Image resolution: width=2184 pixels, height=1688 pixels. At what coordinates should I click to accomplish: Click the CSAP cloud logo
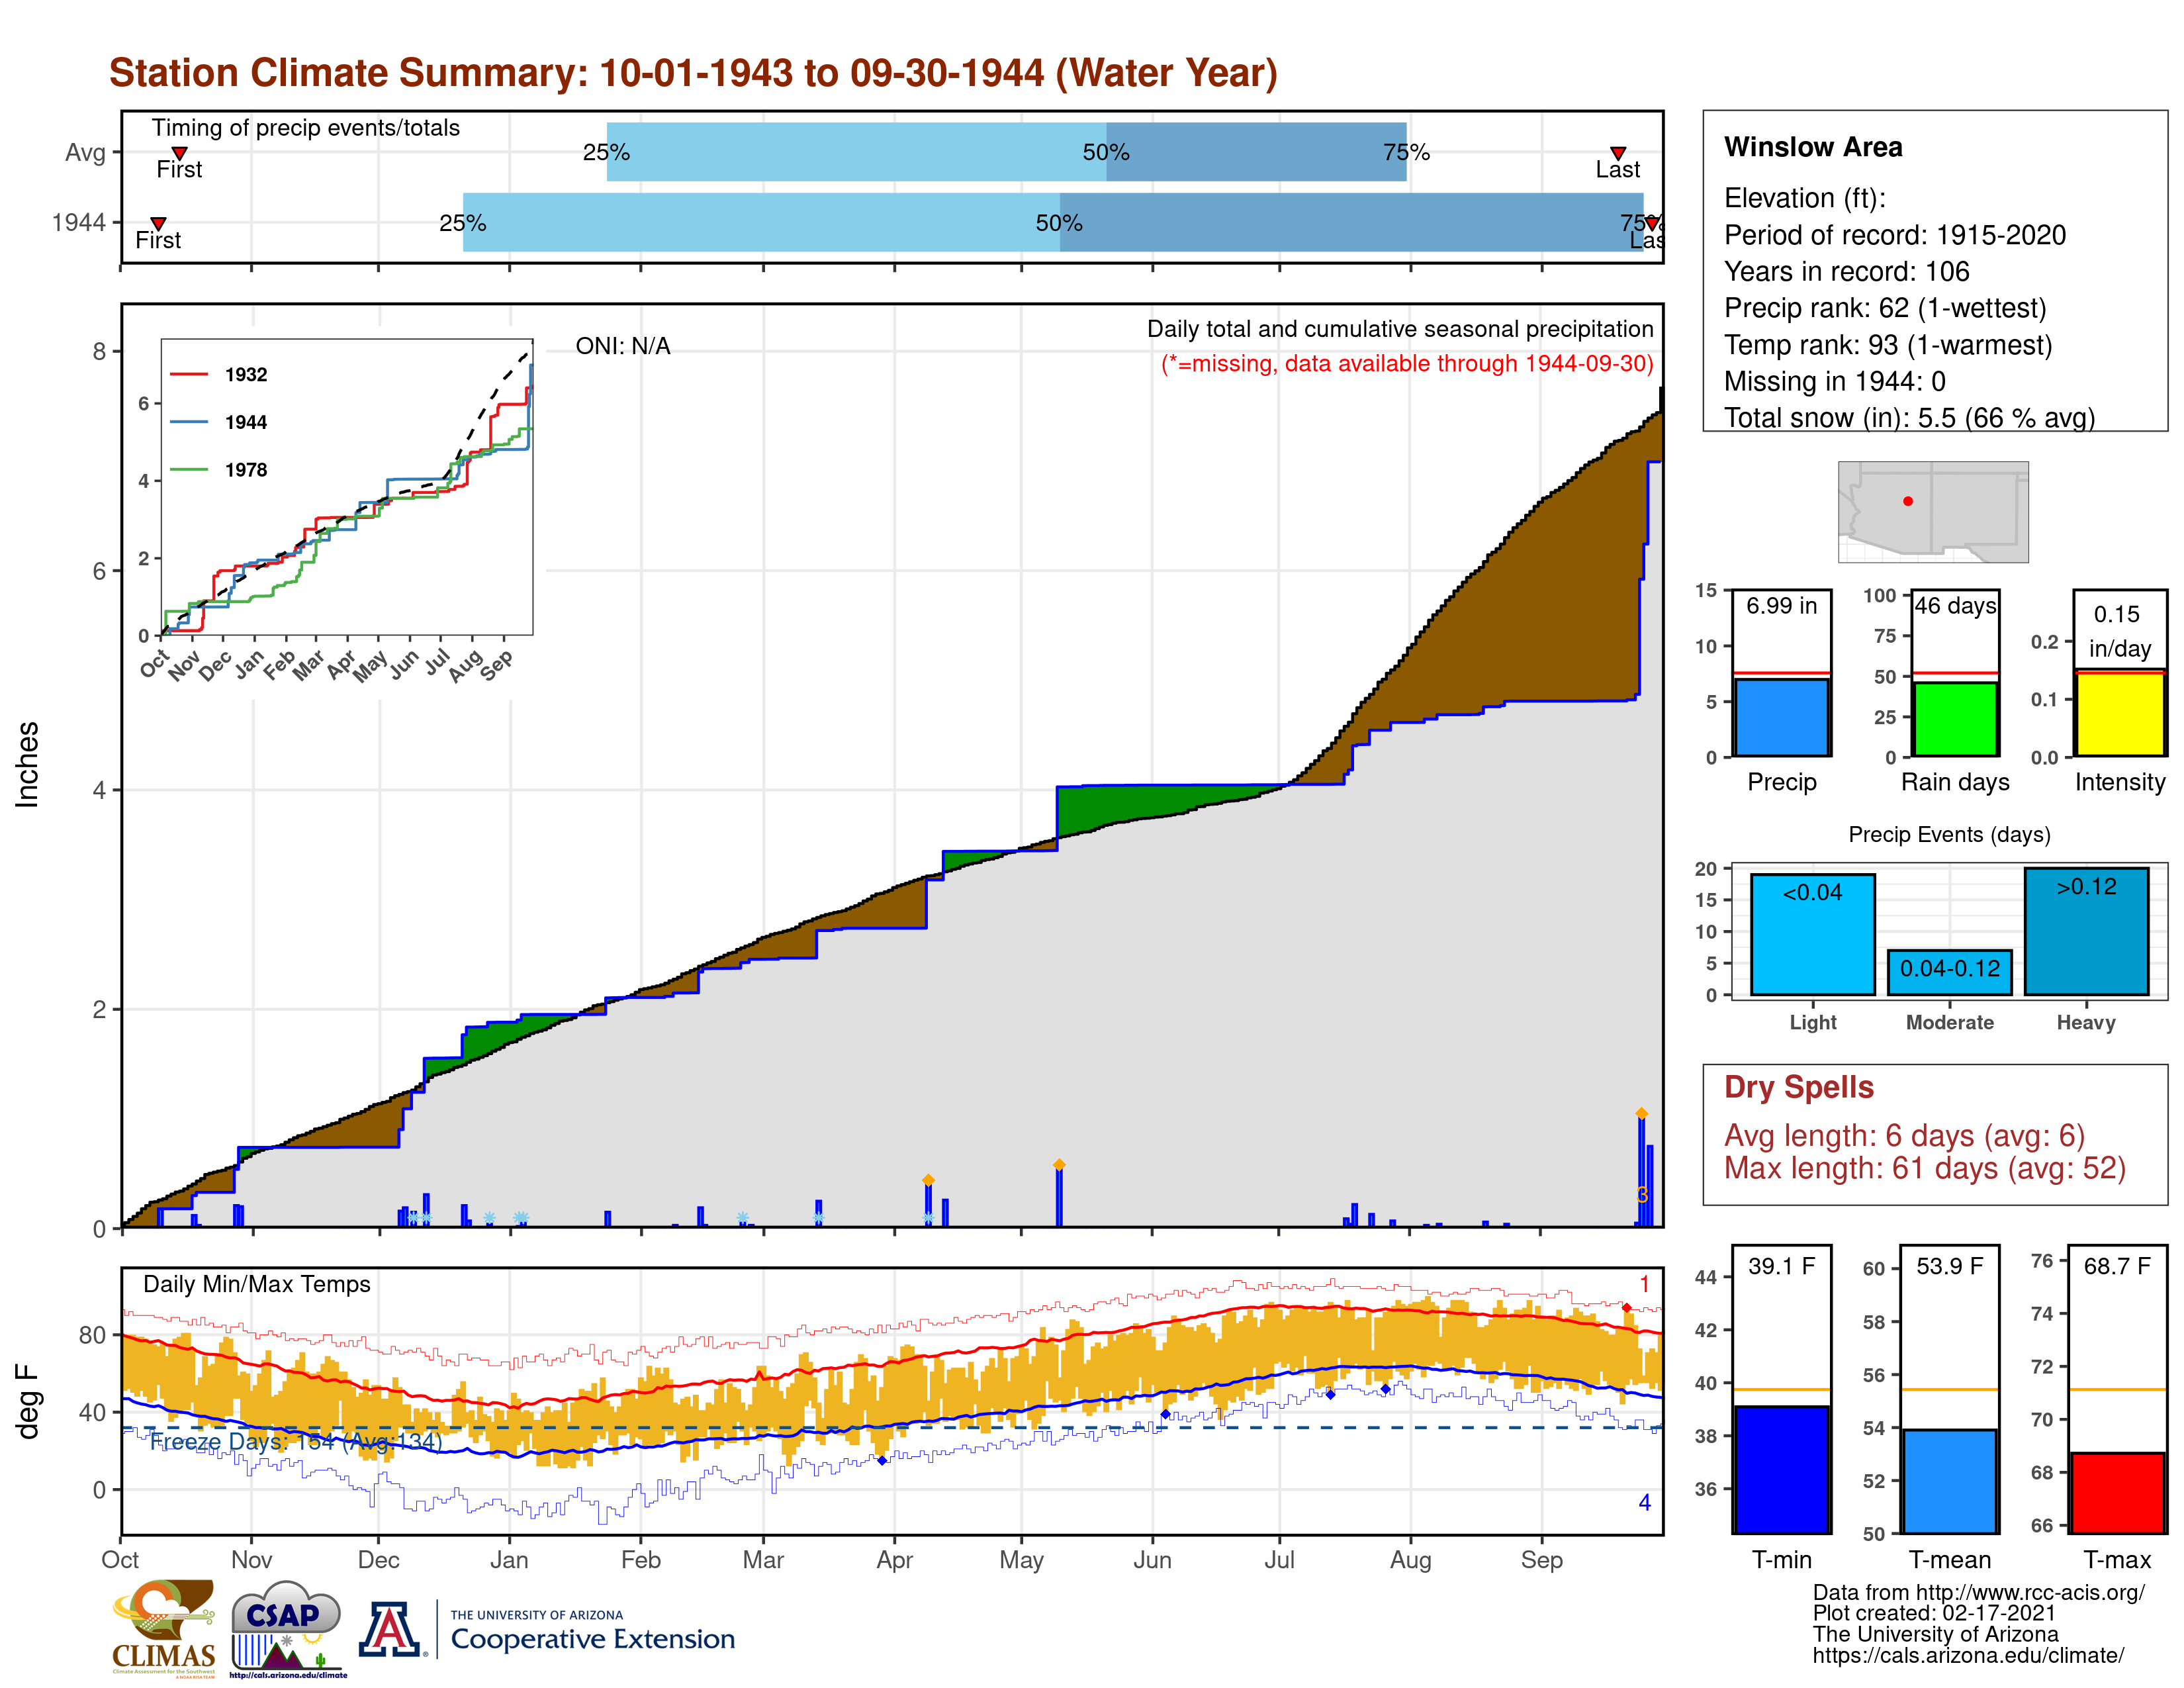click(287, 1628)
